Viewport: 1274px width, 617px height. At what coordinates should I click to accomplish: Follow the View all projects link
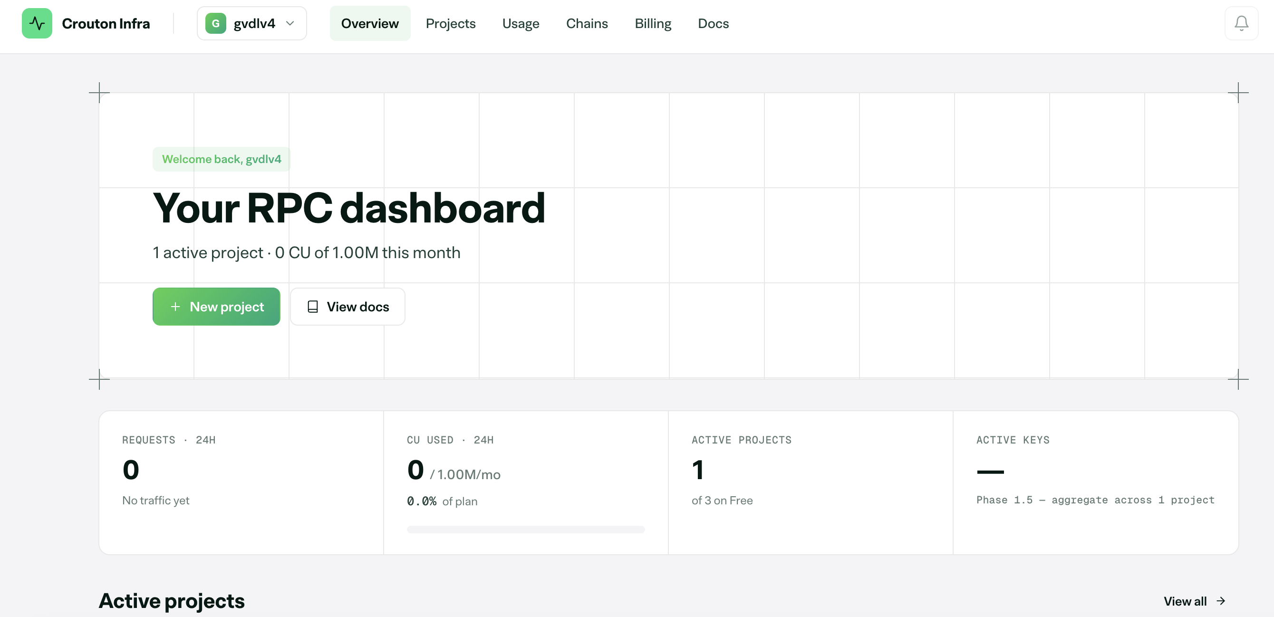[x=1194, y=601]
